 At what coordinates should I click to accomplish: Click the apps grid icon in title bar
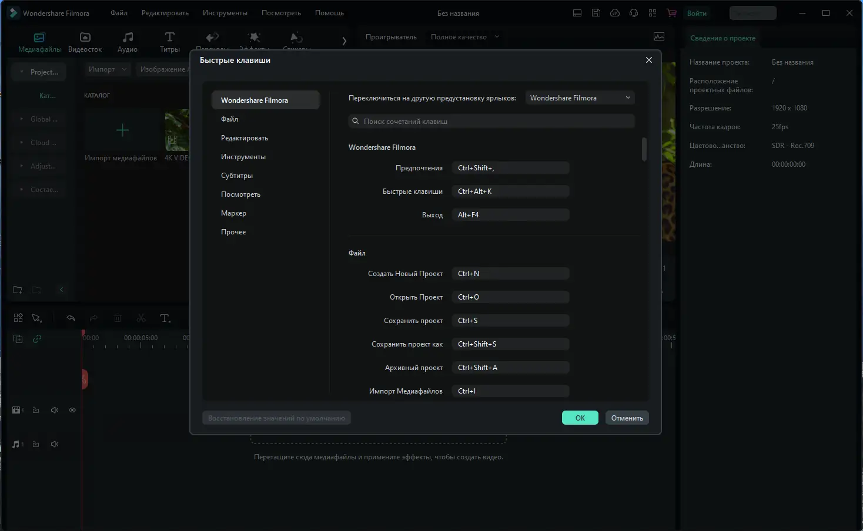[653, 13]
